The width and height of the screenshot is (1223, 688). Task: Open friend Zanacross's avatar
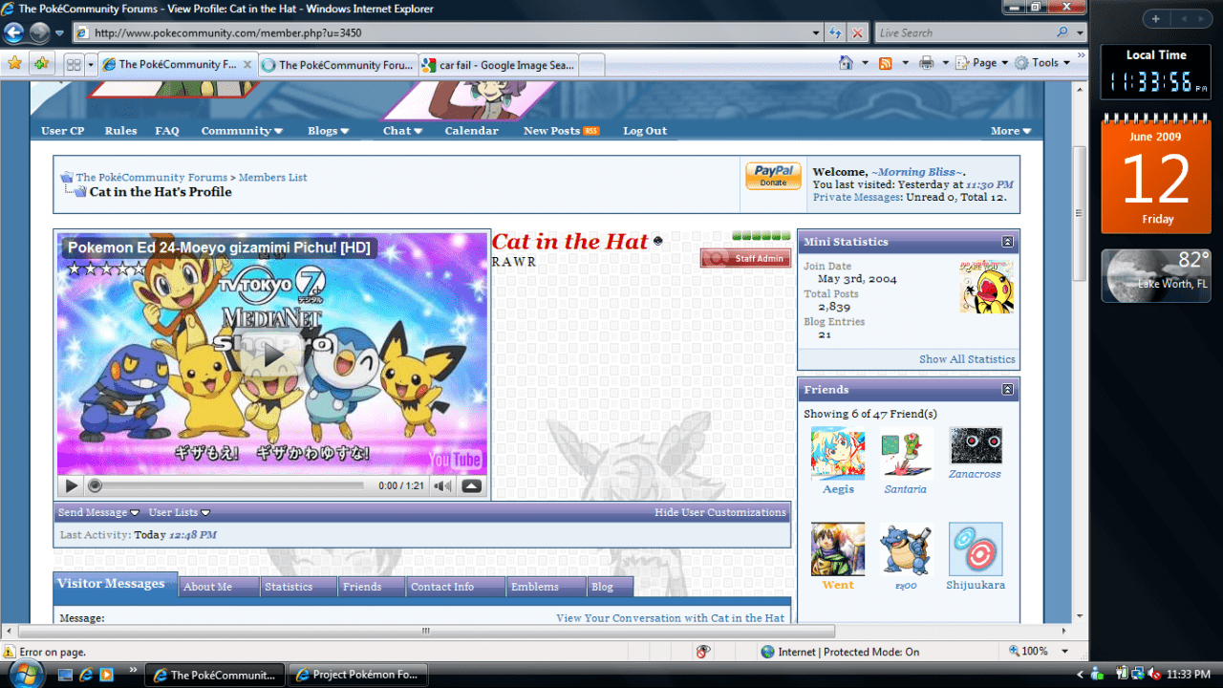976,446
